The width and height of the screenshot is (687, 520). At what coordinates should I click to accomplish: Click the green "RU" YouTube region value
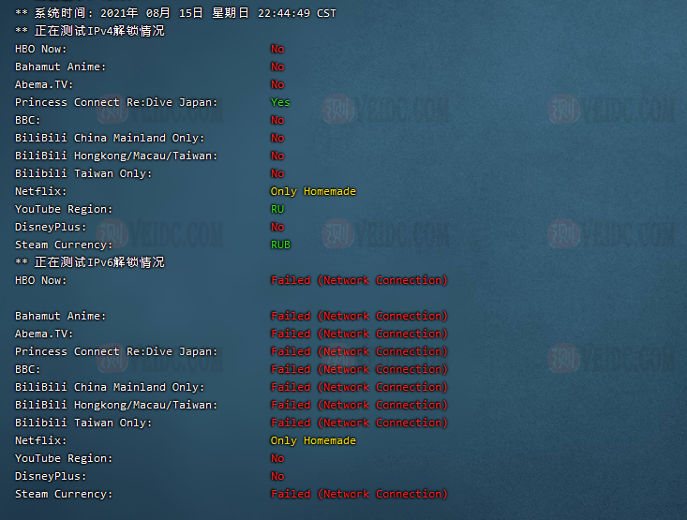click(277, 209)
